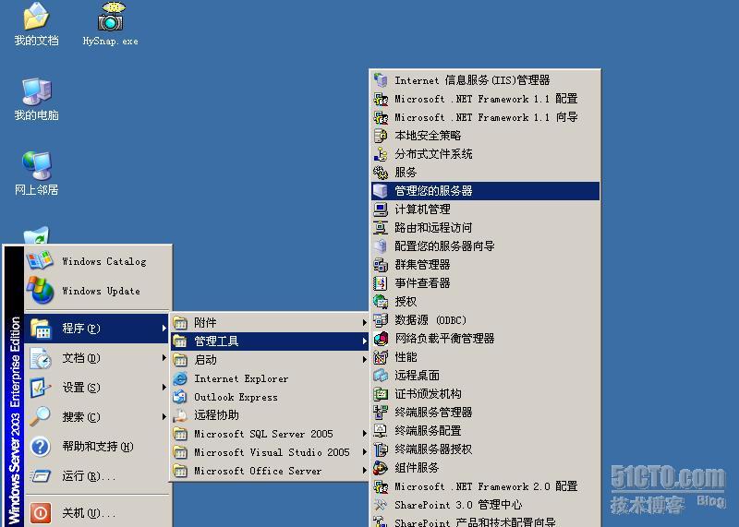Click the 设置(S) settings icon
The image size is (739, 527).
[40, 388]
